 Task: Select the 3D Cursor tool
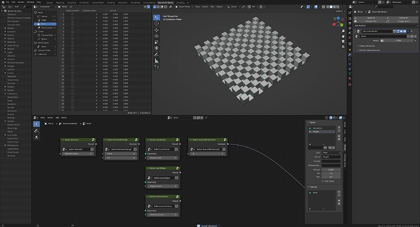(x=156, y=24)
